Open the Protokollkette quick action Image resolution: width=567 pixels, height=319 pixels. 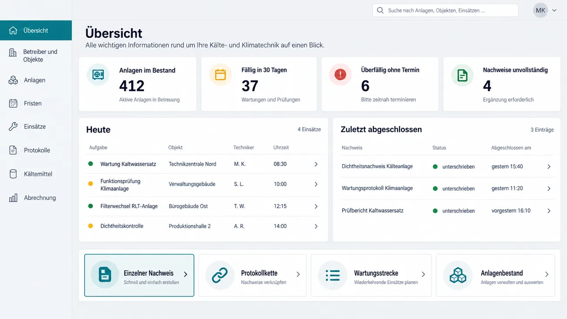click(253, 275)
